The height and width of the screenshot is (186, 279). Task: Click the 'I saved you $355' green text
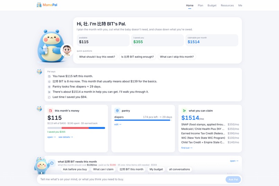(56, 132)
